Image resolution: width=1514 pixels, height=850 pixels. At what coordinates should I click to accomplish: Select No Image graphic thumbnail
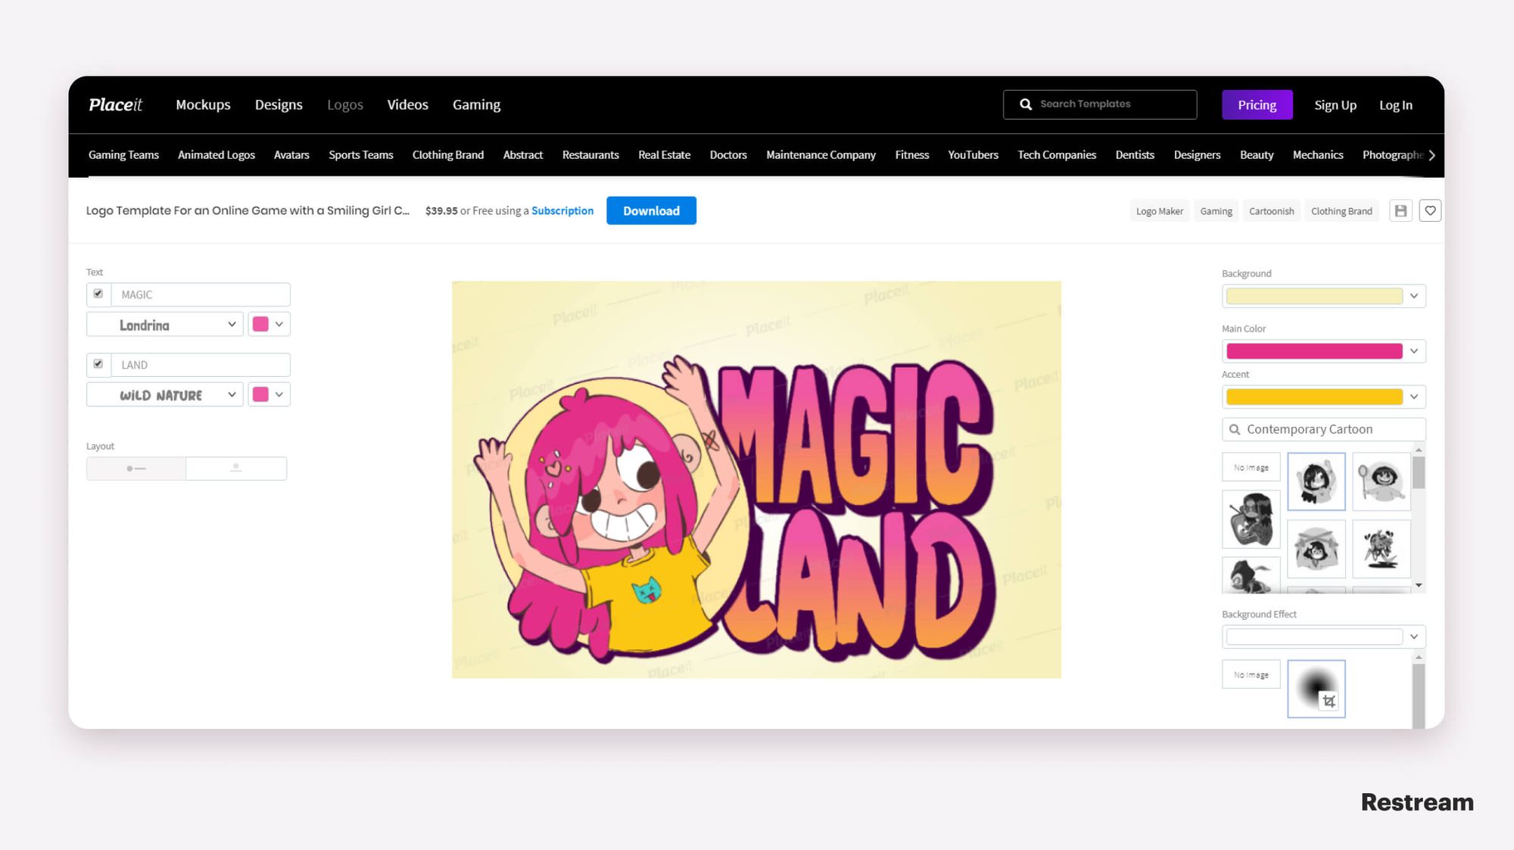click(1251, 468)
